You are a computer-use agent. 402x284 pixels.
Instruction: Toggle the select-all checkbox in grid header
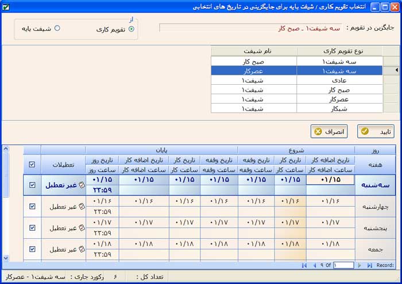[x=32, y=164]
